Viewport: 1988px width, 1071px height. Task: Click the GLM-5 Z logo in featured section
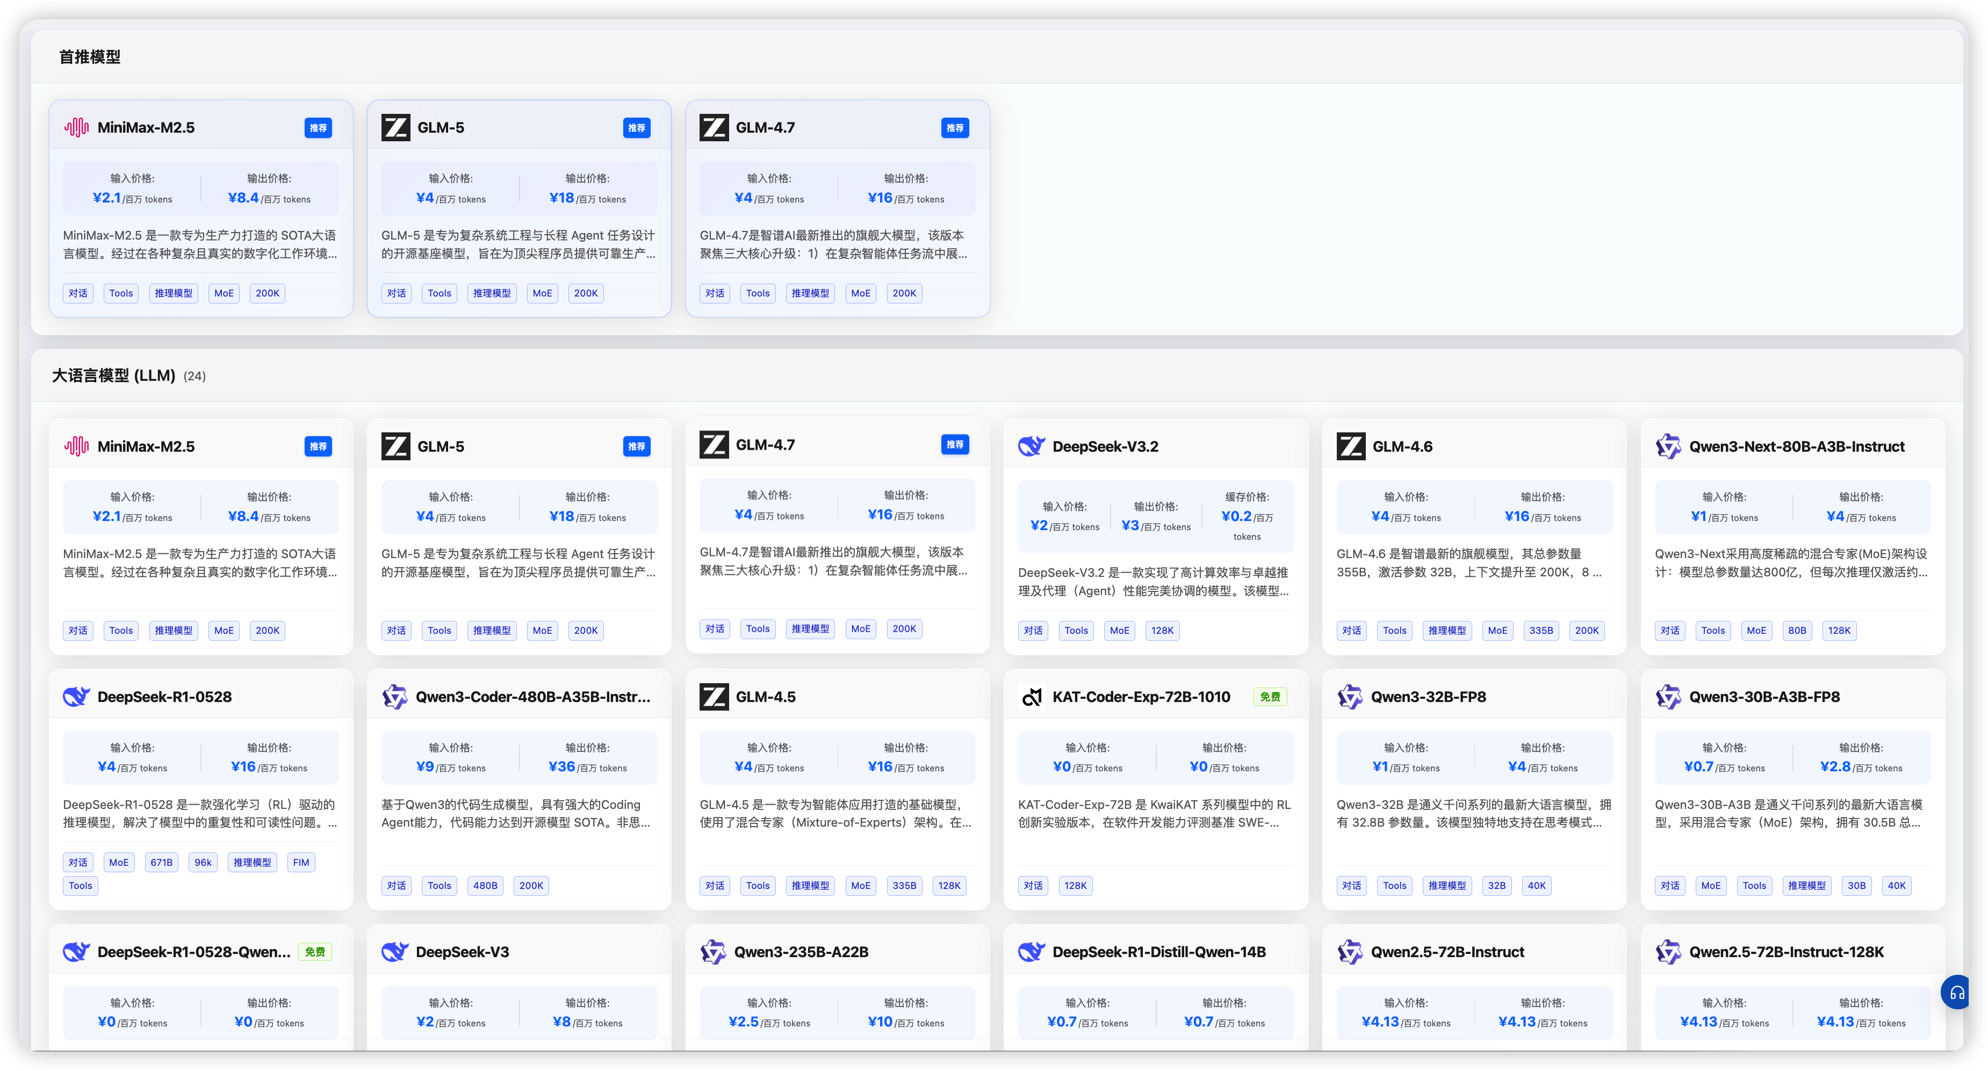[395, 127]
